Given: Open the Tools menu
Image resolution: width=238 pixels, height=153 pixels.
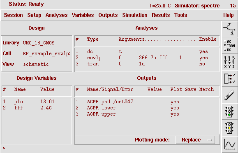Looking at the screenshot, I should coord(181,15).
